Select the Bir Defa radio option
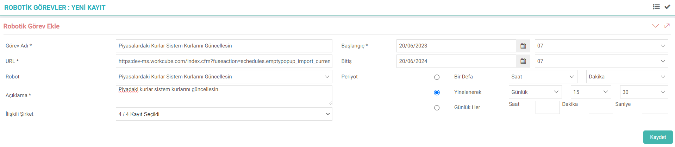The width and height of the screenshot is (675, 147). [437, 77]
